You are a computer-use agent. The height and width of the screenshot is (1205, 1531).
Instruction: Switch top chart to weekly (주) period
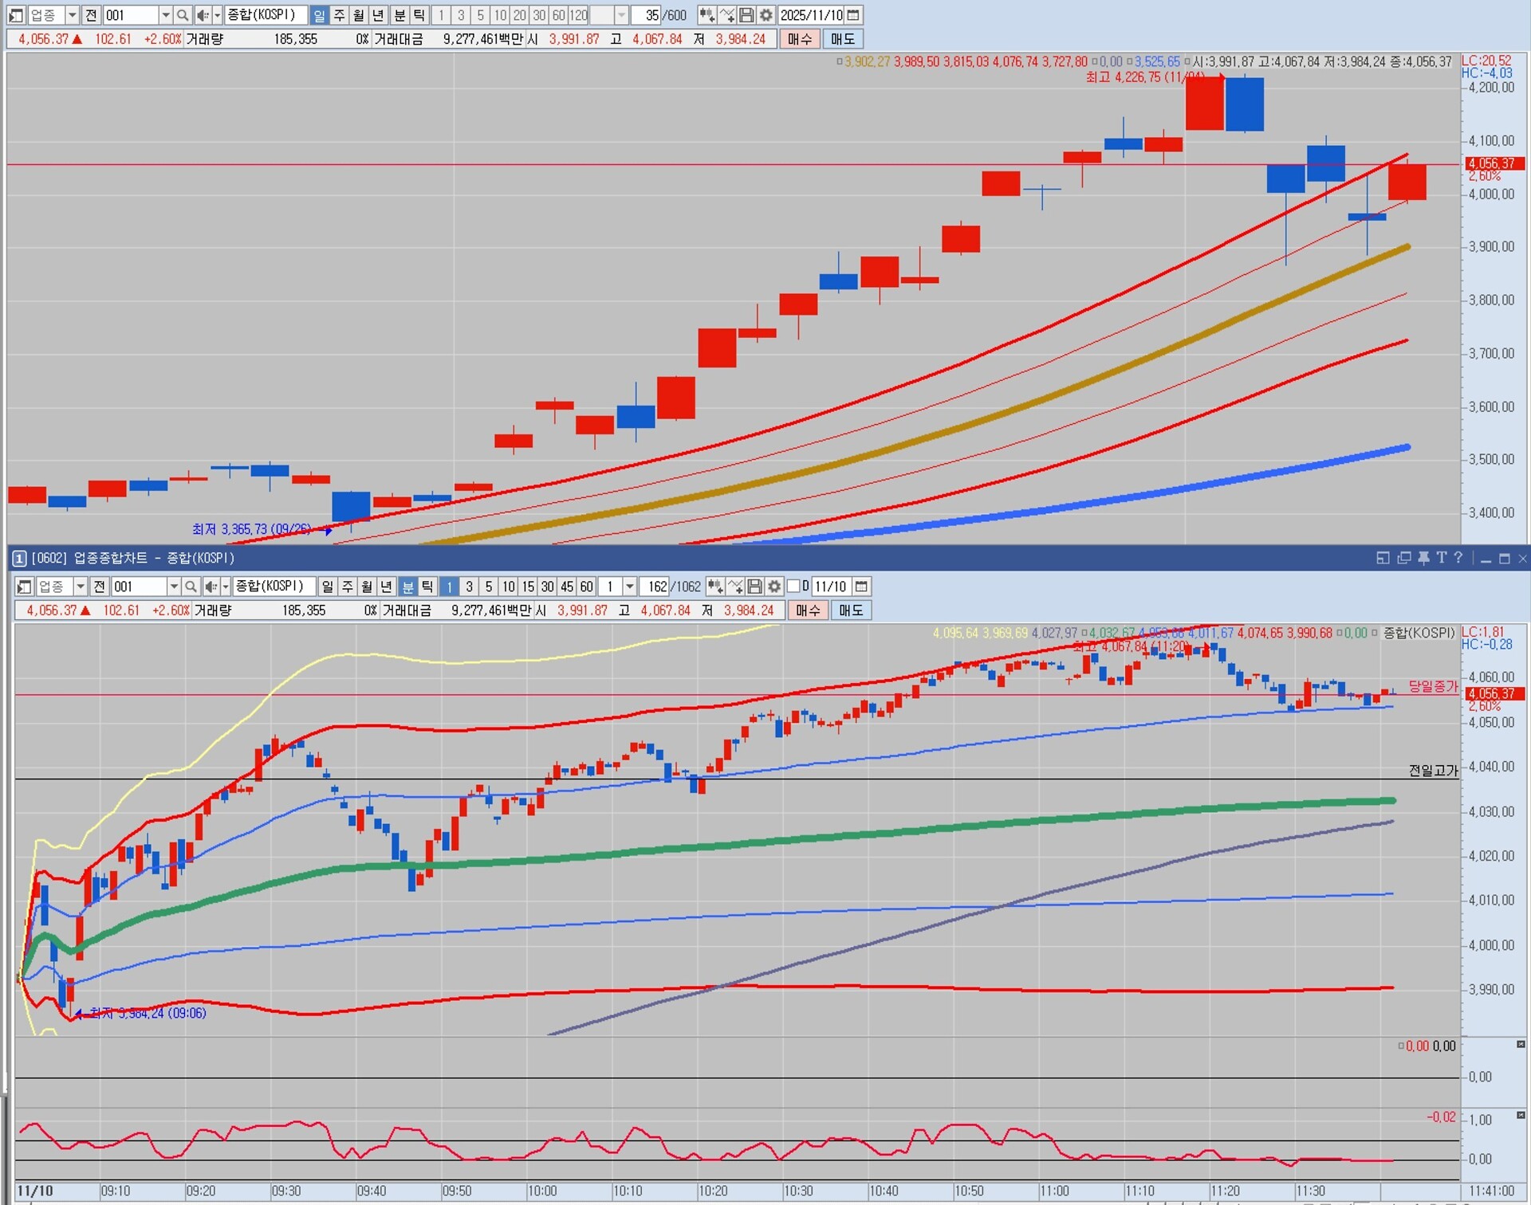click(x=339, y=15)
